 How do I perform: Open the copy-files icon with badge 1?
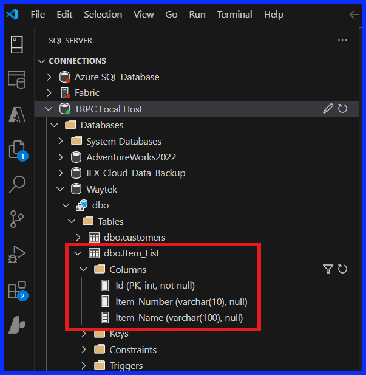(18, 151)
